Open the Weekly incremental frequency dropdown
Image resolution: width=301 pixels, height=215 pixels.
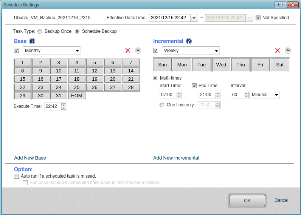[216, 51]
